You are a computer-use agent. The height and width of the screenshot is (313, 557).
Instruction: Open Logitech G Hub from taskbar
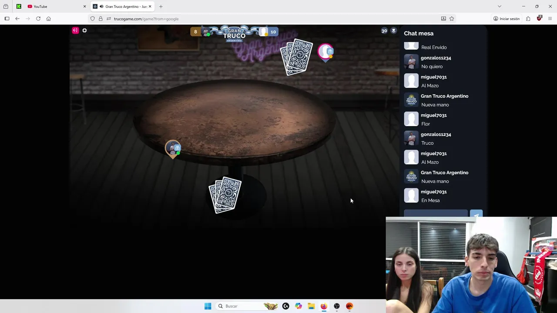[x=285, y=306]
